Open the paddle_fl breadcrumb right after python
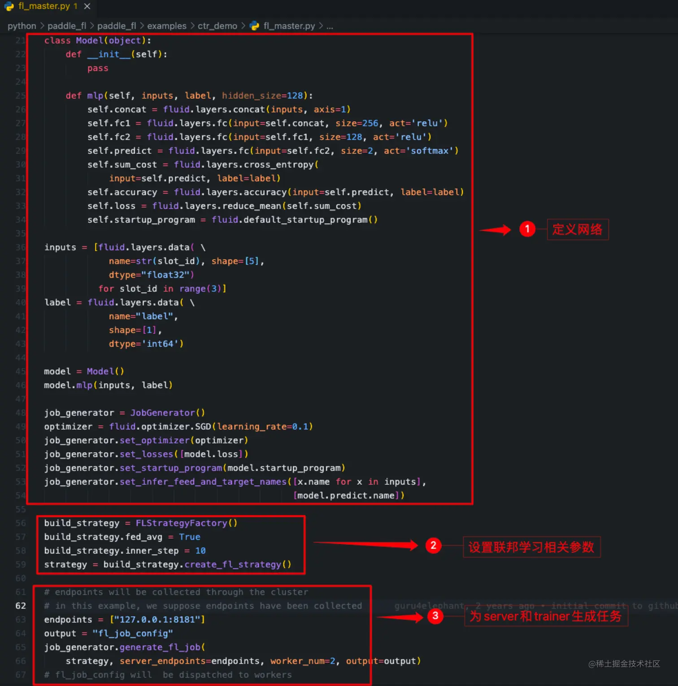The width and height of the screenshot is (678, 686). 67,26
